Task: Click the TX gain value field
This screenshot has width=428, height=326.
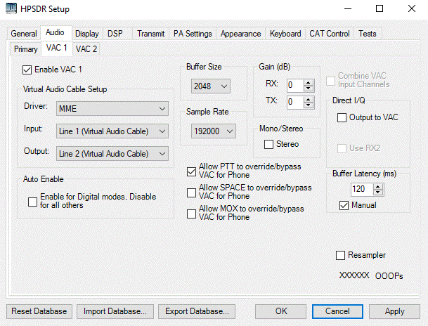Action: [x=295, y=103]
